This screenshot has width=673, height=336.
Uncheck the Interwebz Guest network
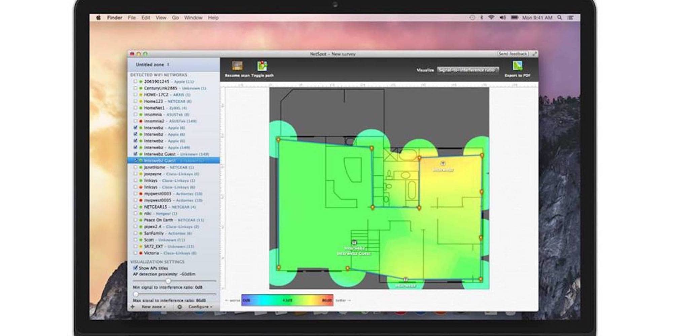[135, 154]
